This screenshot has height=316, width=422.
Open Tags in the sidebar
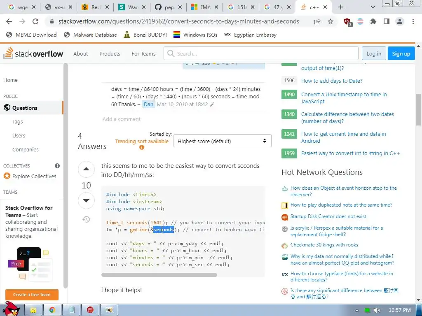pyautogui.click(x=17, y=122)
